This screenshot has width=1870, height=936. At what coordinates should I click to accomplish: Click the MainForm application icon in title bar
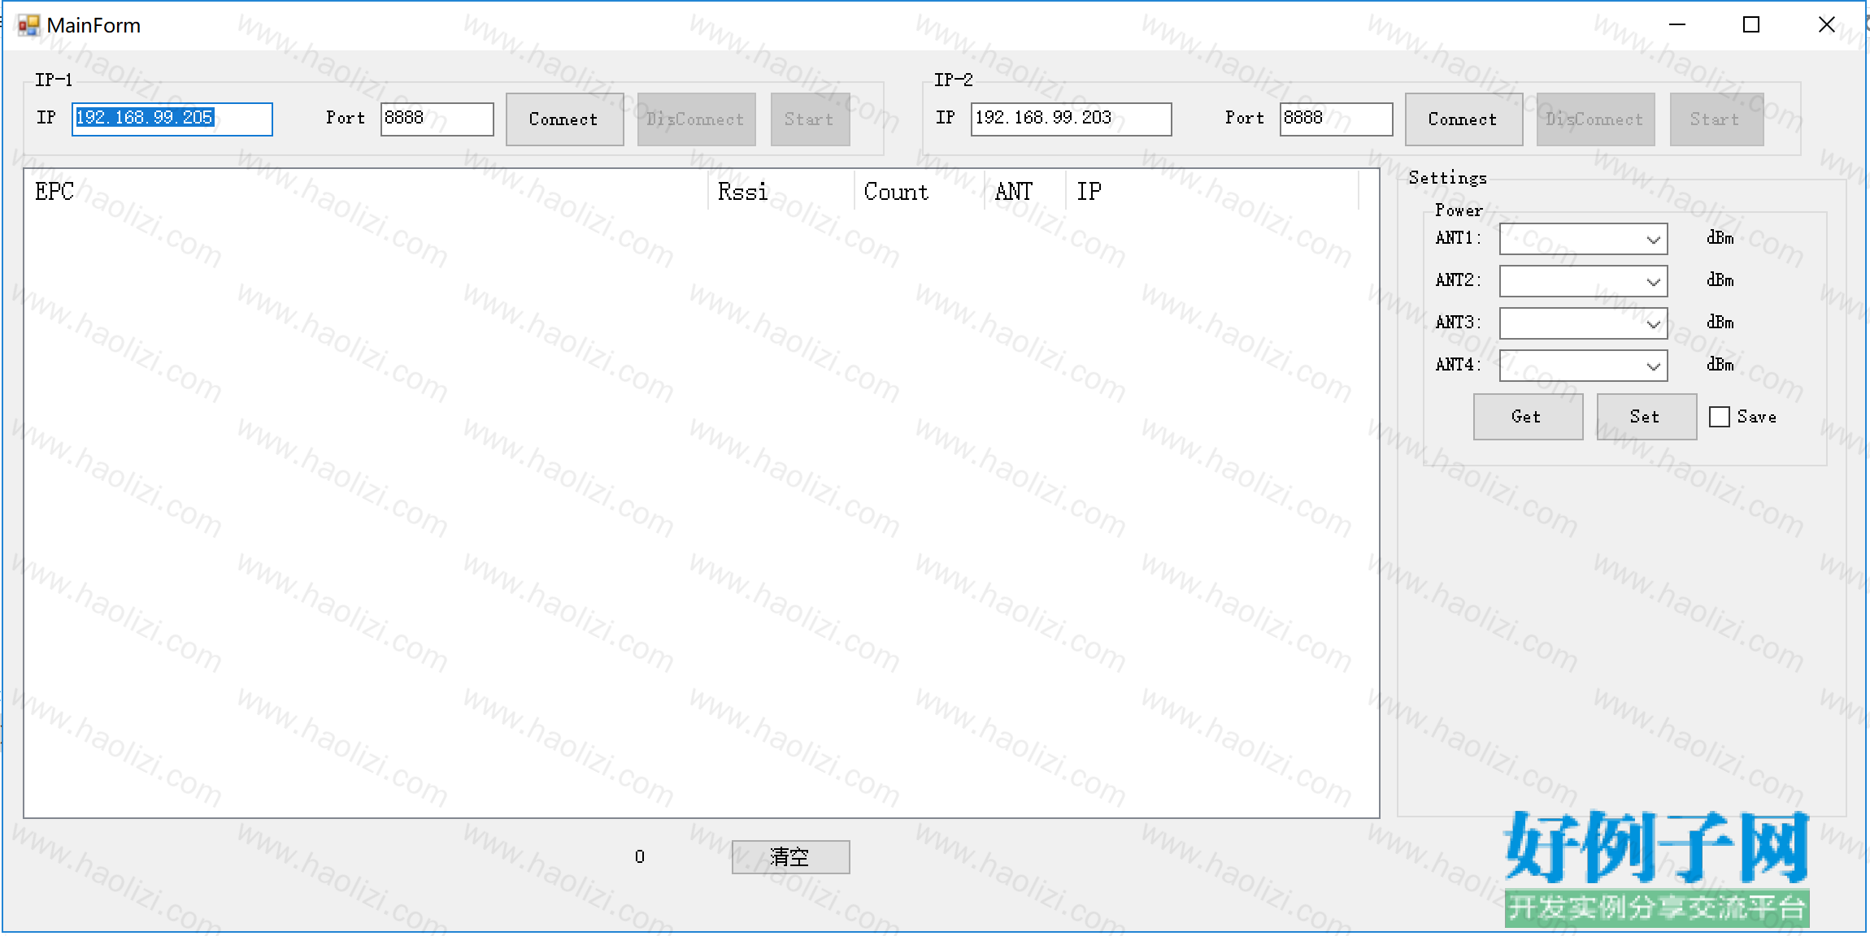(x=28, y=25)
